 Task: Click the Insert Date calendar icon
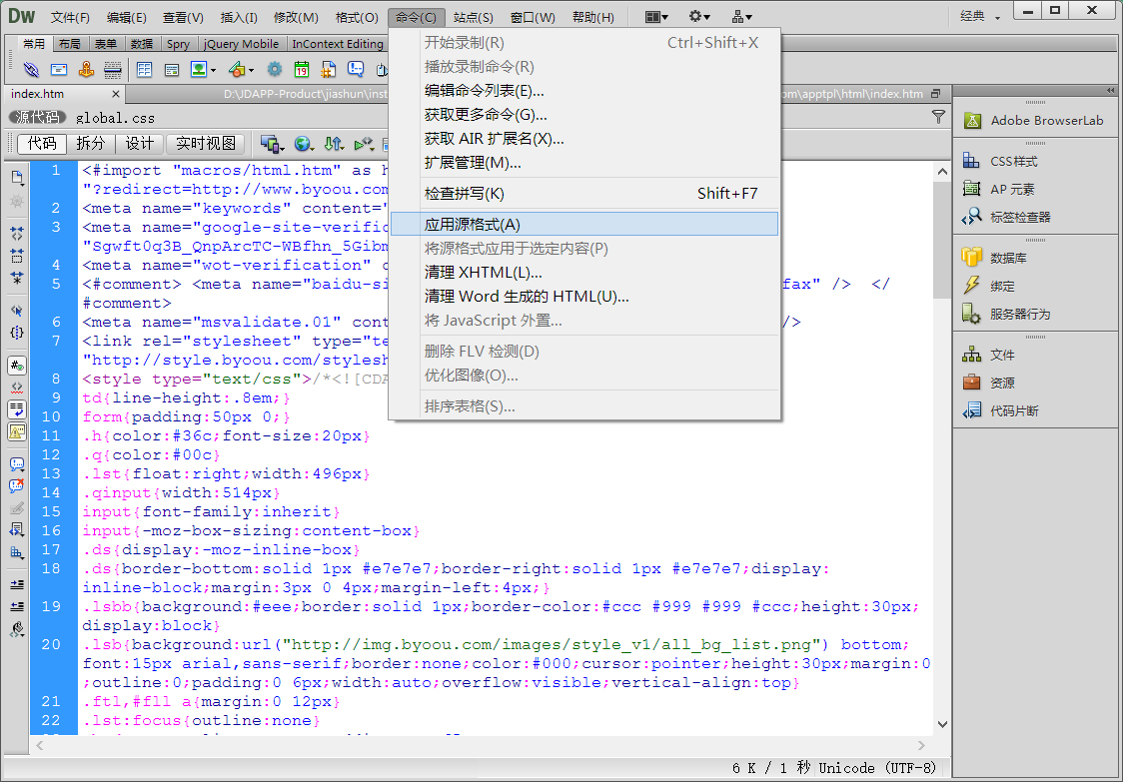pos(301,70)
